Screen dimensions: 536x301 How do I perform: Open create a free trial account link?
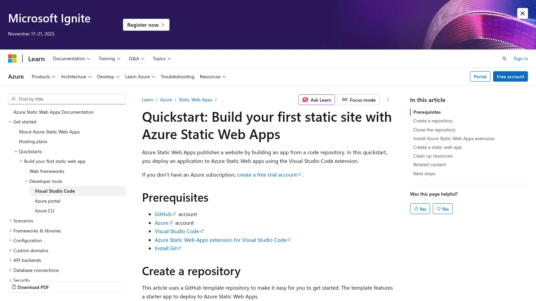click(x=269, y=175)
